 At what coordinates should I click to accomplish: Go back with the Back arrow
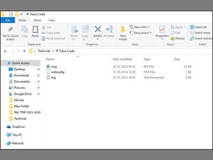click(5, 51)
